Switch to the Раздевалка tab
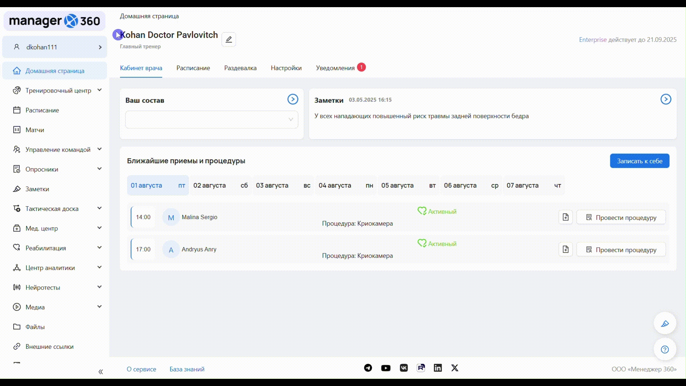The height and width of the screenshot is (386, 686). point(240,68)
